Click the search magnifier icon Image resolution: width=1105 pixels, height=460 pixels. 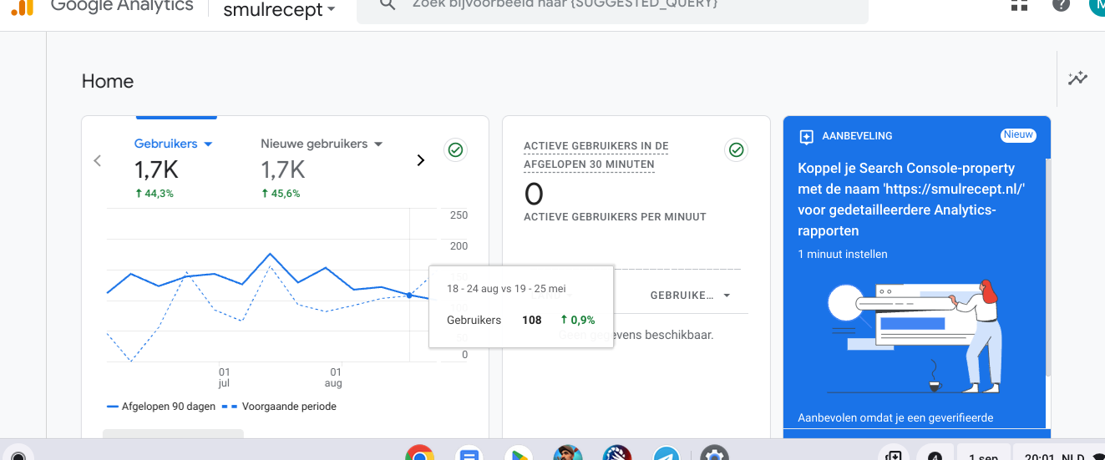(387, 5)
